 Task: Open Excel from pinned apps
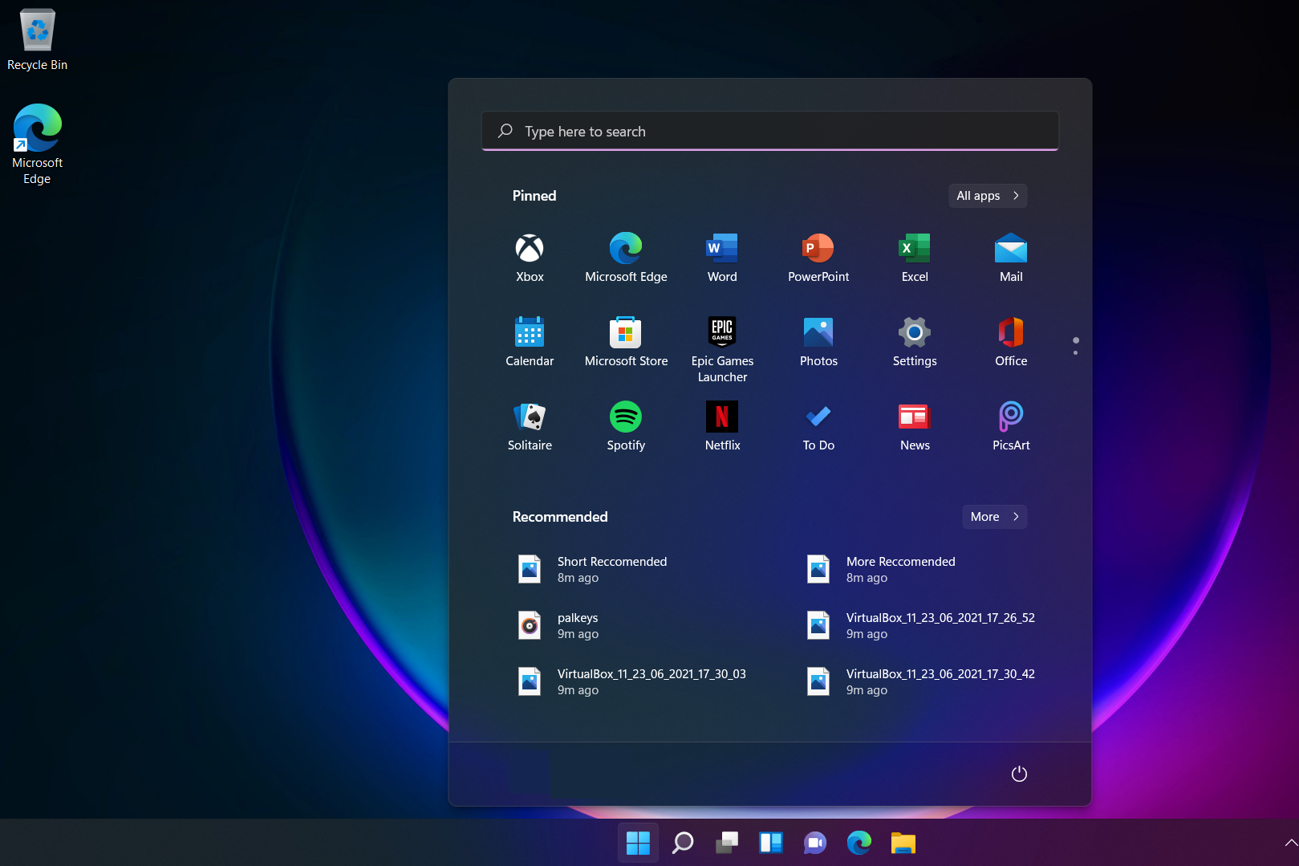(915, 258)
